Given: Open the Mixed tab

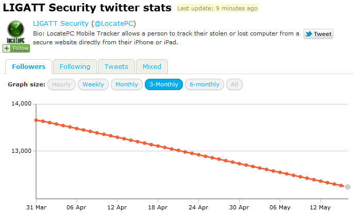Looking at the screenshot, I should (152, 66).
